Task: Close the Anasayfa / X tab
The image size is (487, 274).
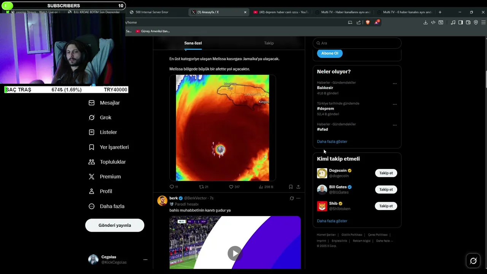Action: coord(245,12)
